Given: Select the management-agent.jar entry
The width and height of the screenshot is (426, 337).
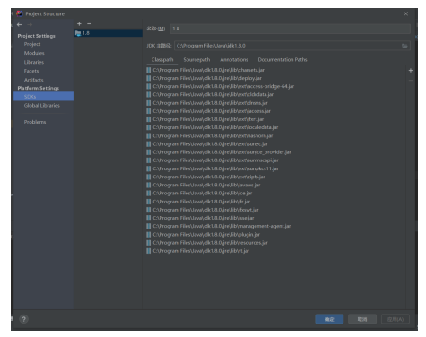Looking at the screenshot, I should [x=222, y=226].
